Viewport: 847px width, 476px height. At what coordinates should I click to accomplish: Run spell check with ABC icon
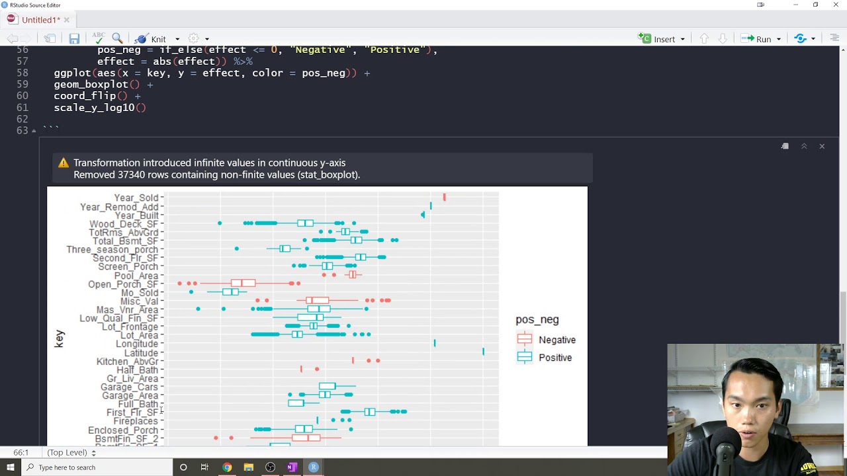[x=99, y=38]
